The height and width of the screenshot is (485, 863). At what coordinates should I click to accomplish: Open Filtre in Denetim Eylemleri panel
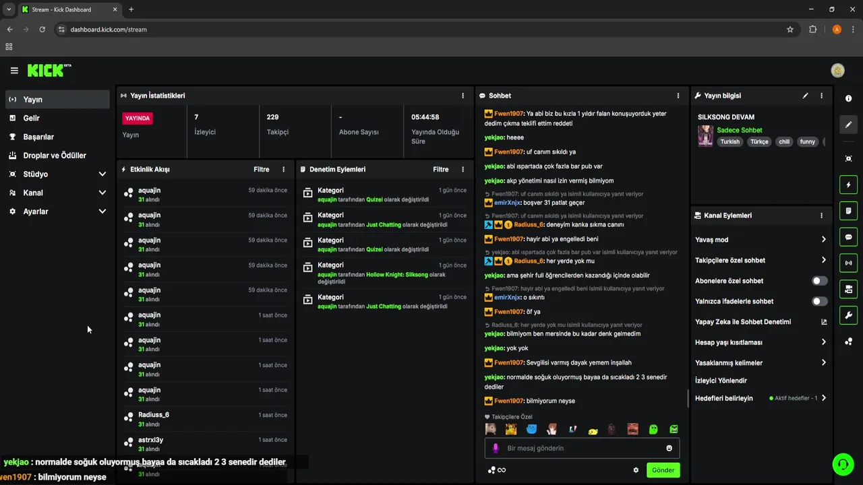point(440,170)
